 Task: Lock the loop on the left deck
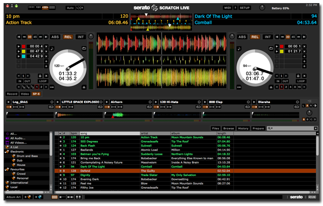[40, 76]
